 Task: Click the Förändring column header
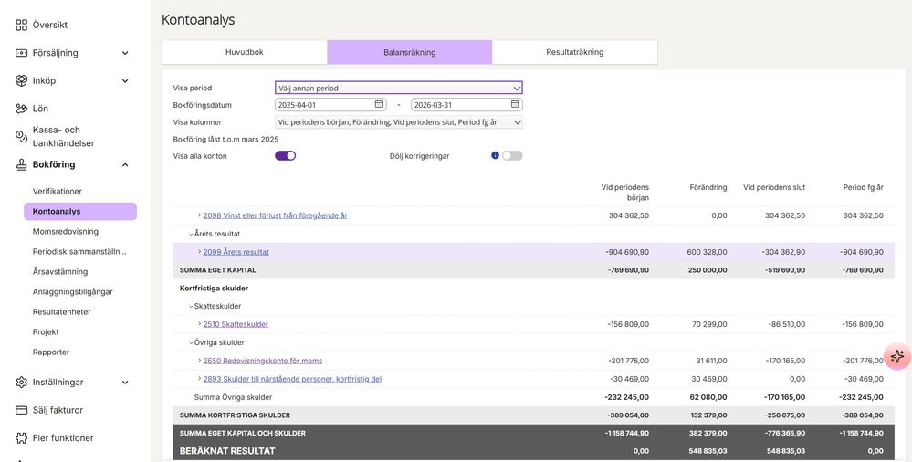click(x=708, y=187)
